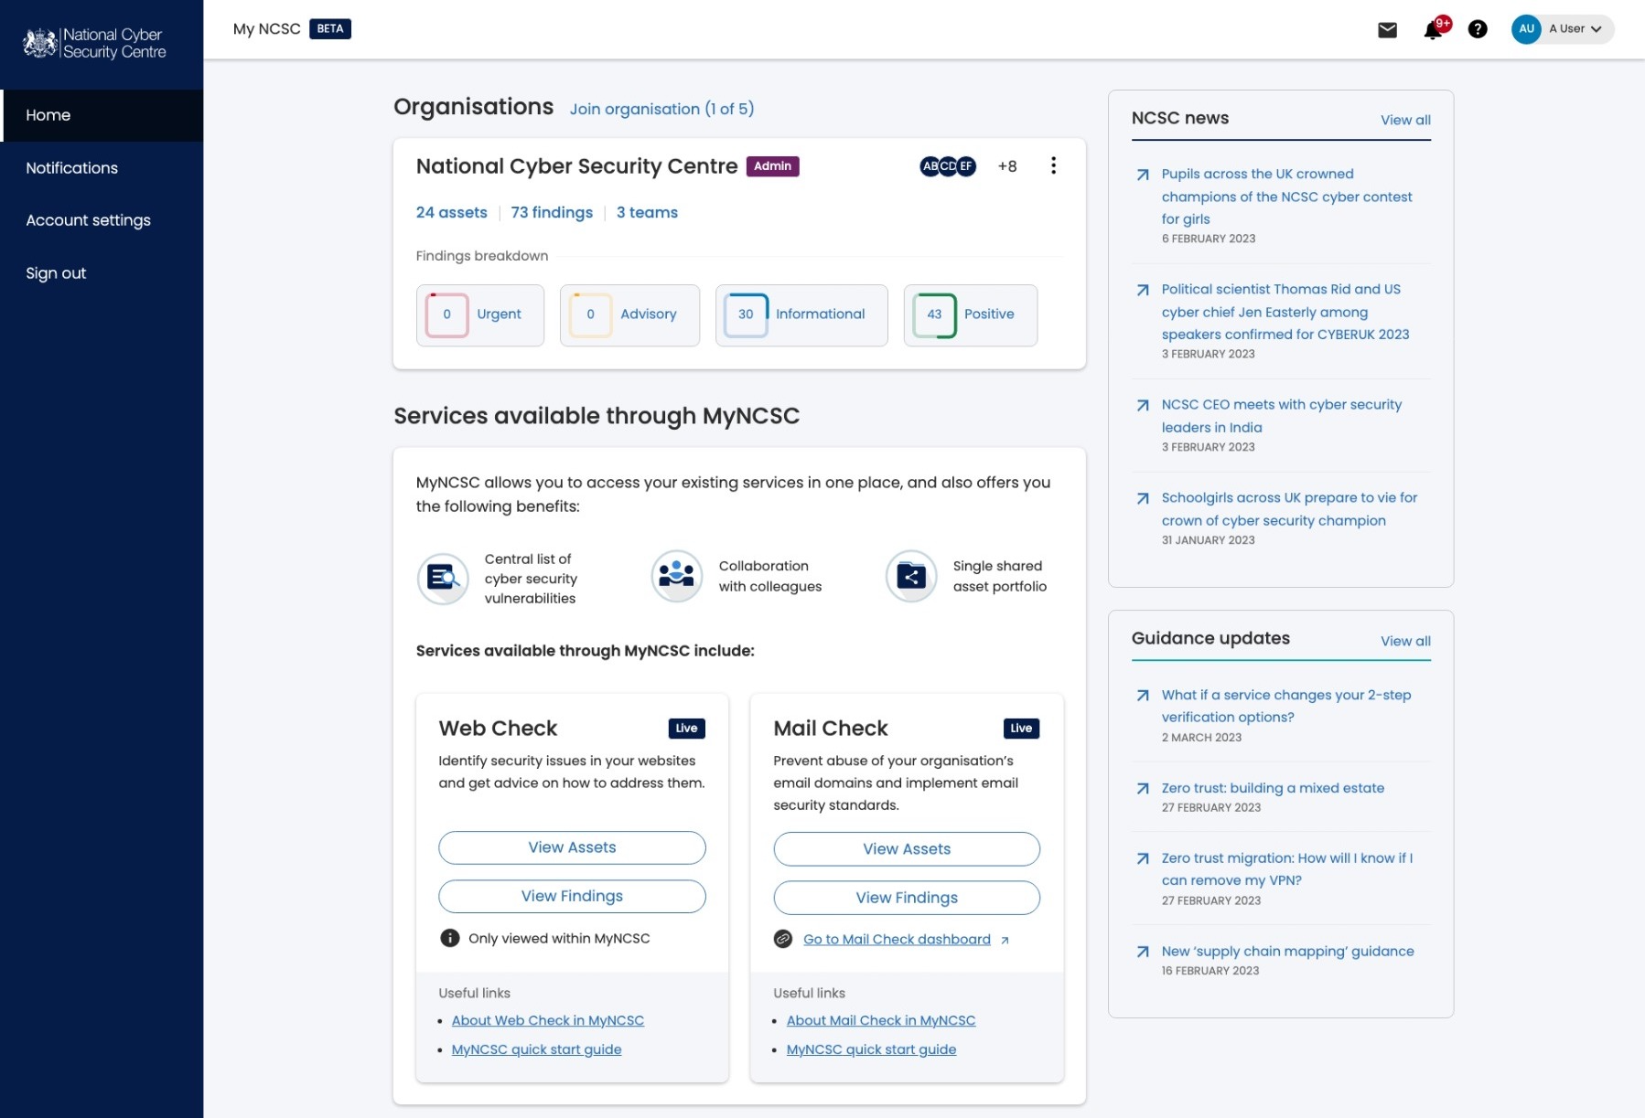View all NCSC news
The height and width of the screenshot is (1118, 1645).
tap(1405, 120)
